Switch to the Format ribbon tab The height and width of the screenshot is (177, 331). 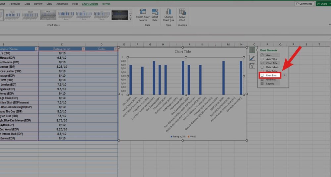point(106,4)
